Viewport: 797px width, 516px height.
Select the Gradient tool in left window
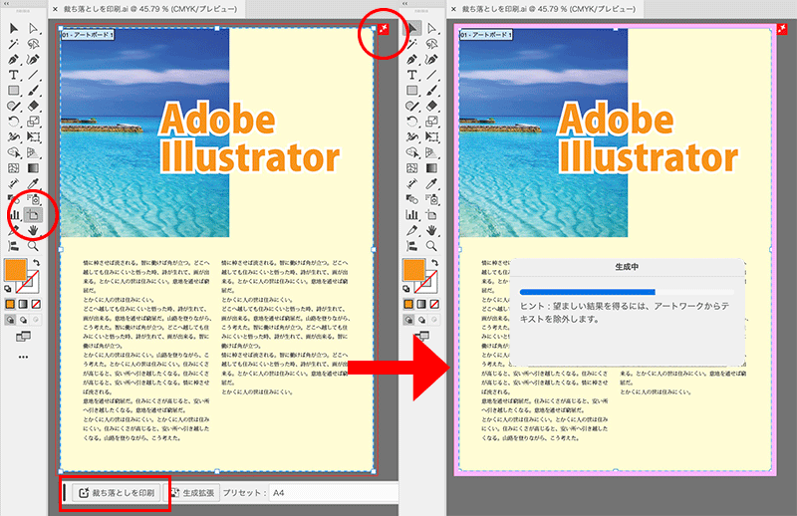pos(33,167)
